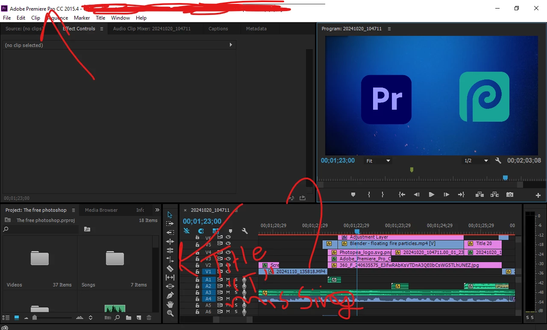Image resolution: width=547 pixels, height=330 pixels.
Task: Toggle lock on V5 track
Action: (x=197, y=245)
